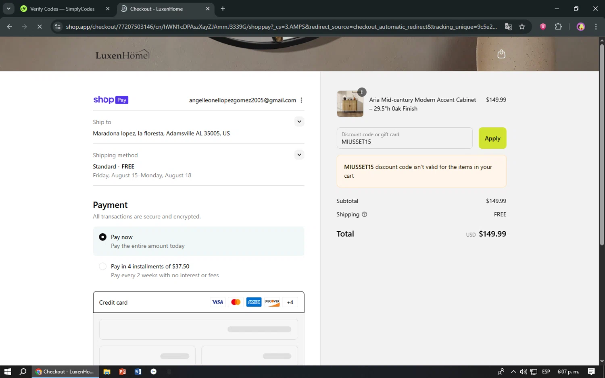Open the Windows notification center
Viewport: 605px width, 378px height.
(591, 372)
